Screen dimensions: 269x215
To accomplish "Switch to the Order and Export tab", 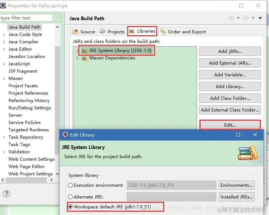I will pyautogui.click(x=183, y=32).
